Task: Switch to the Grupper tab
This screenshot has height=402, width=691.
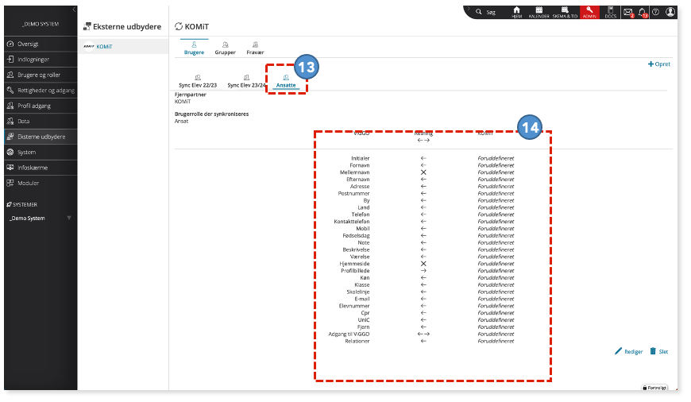Action: 226,48
